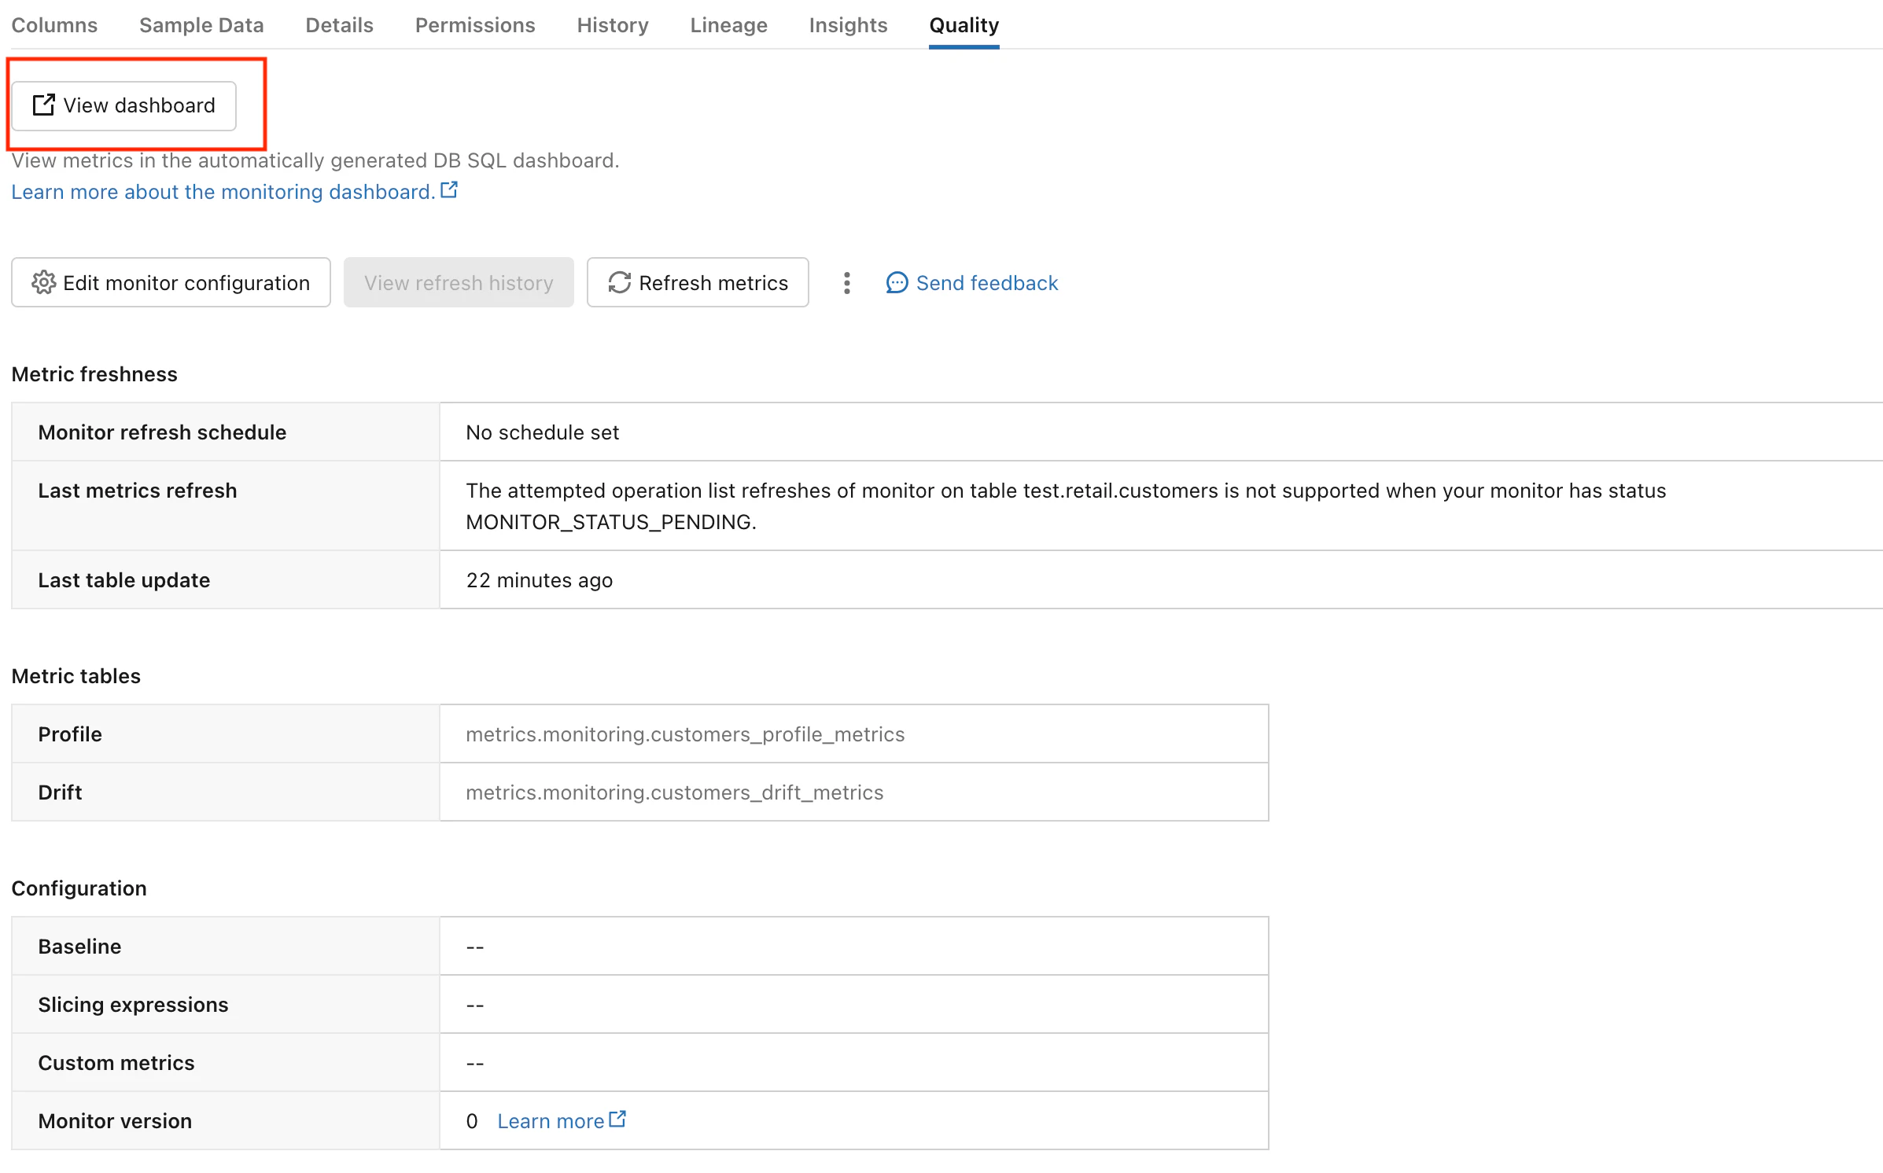Click the Send feedback link
The width and height of the screenshot is (1883, 1173).
(986, 283)
